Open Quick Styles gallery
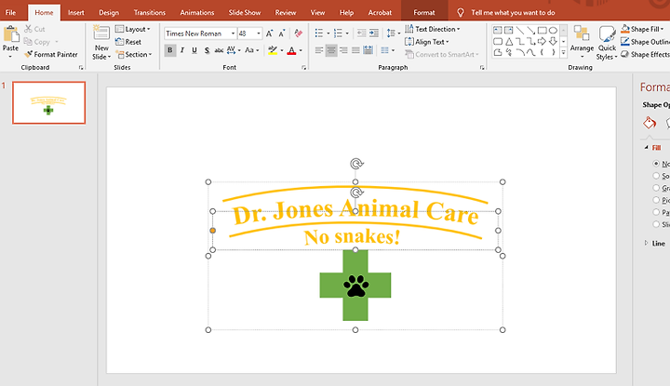Screen dimensions: 670x386 [607, 43]
